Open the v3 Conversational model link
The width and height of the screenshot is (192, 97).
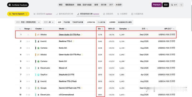click(x=66, y=95)
